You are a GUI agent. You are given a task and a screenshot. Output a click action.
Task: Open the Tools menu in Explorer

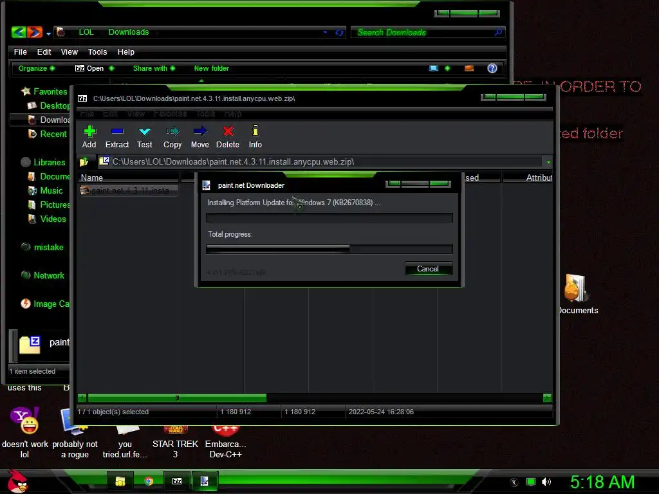click(98, 52)
